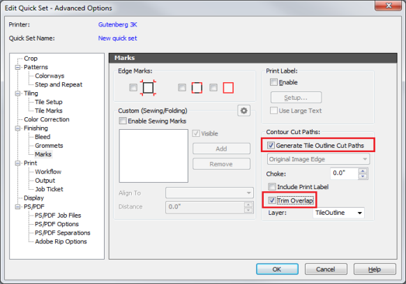Decrease the Choke value with down arrow
Screen dimensions: 406x284
(363, 177)
